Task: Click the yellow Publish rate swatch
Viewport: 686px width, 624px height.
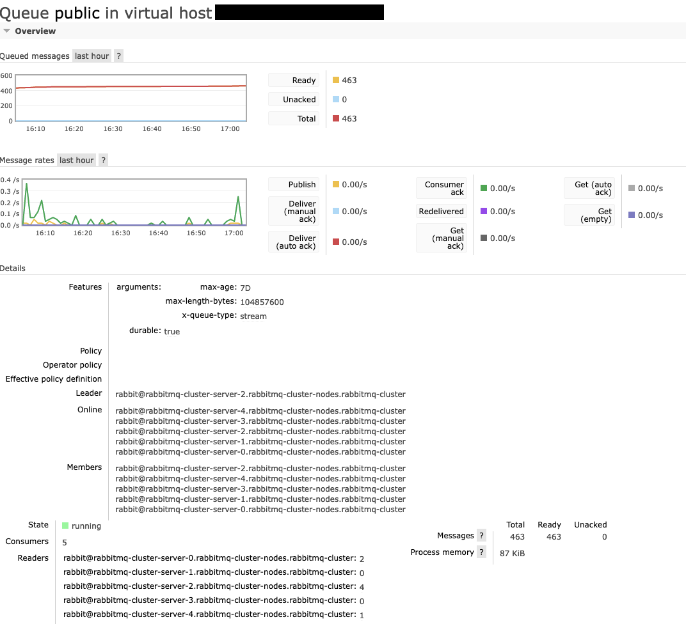Action: 336,184
